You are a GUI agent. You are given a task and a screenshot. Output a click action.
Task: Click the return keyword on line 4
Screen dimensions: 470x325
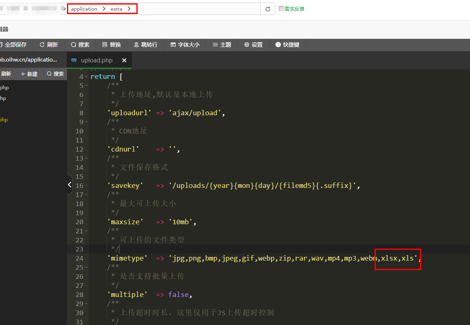coord(103,77)
